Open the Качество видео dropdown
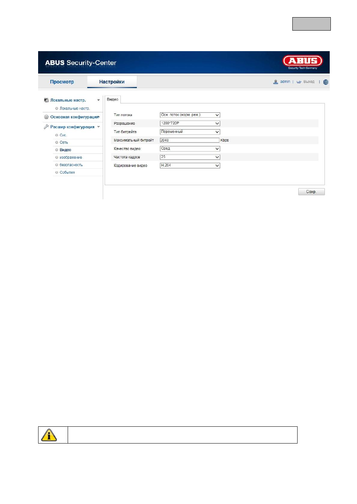 tap(190, 149)
